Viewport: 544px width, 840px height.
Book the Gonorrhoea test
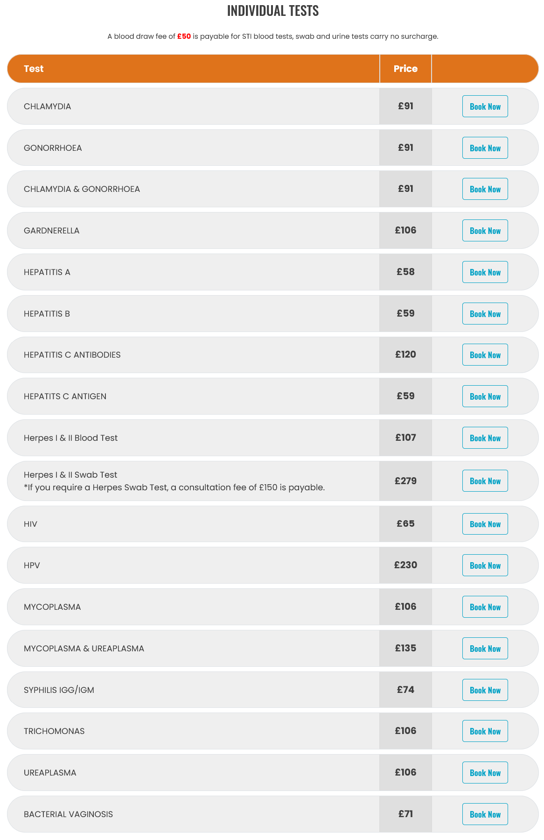tap(485, 148)
